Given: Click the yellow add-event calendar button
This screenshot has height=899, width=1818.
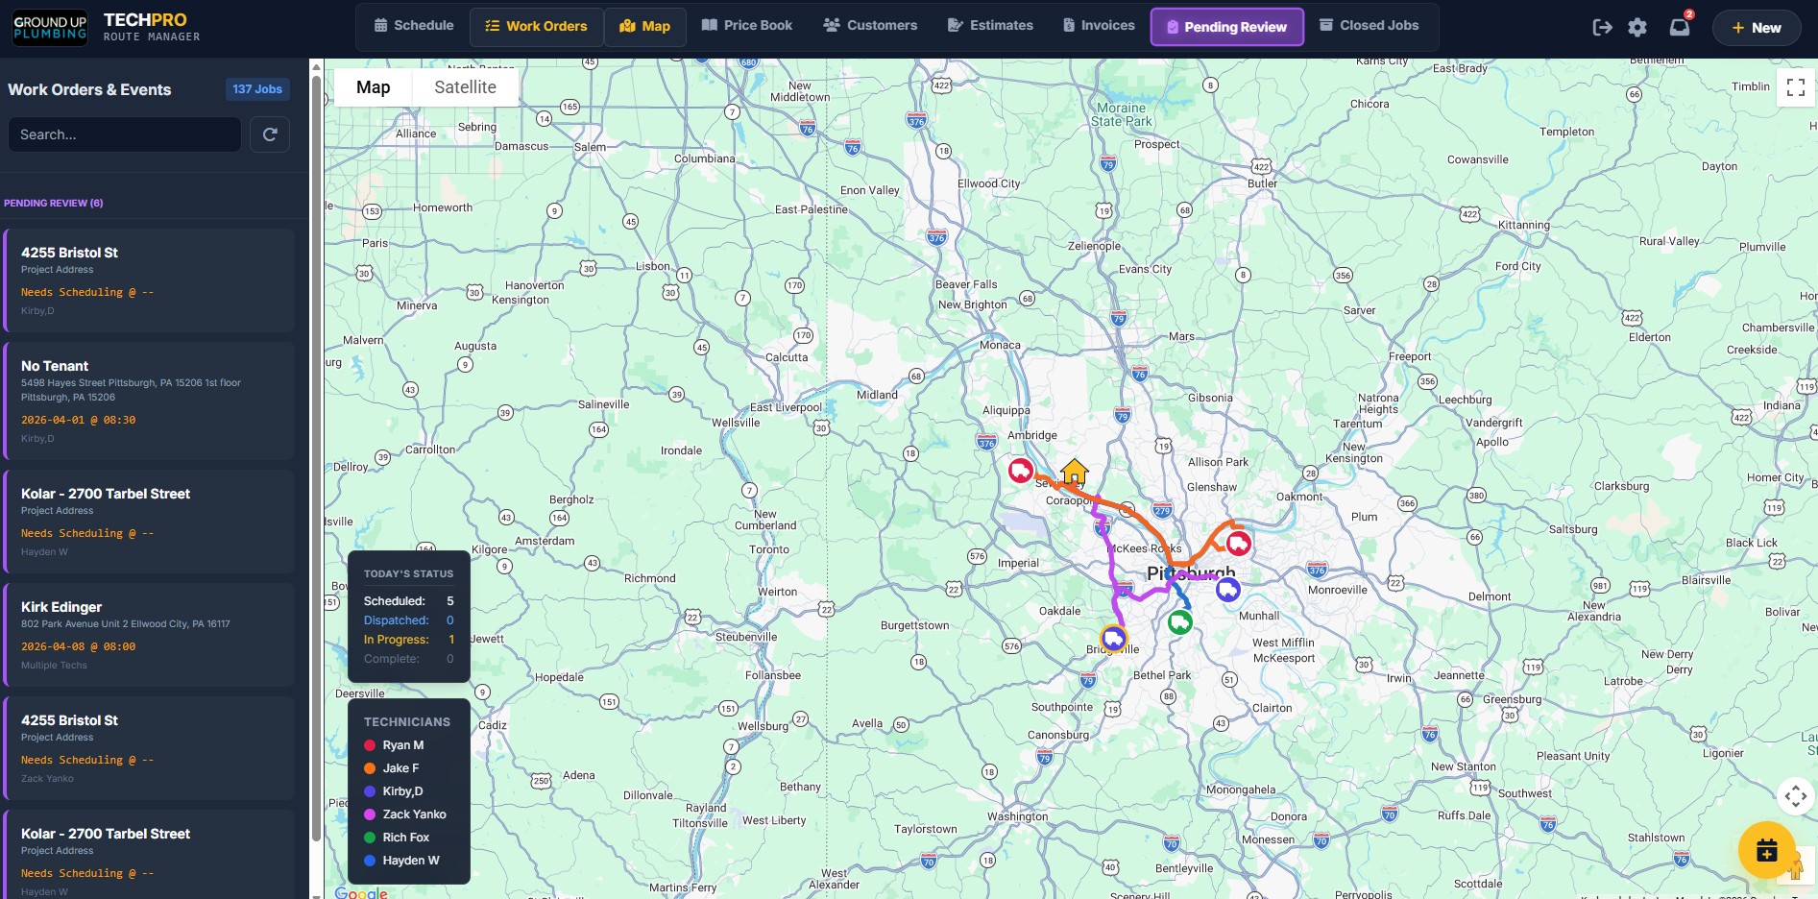Looking at the screenshot, I should [1767, 850].
